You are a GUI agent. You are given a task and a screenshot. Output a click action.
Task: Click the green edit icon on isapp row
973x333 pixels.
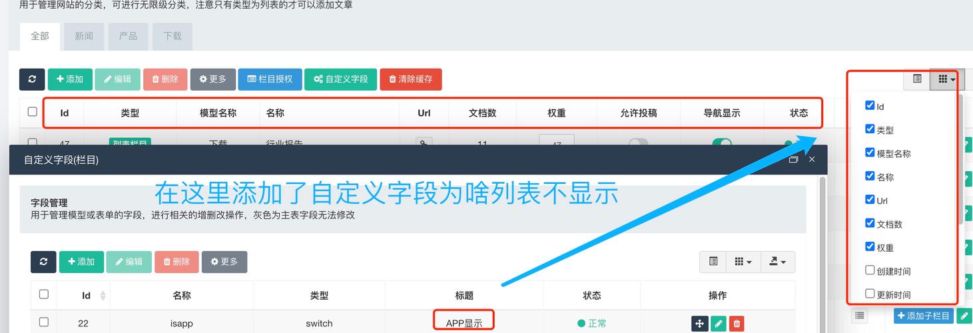pos(718,324)
